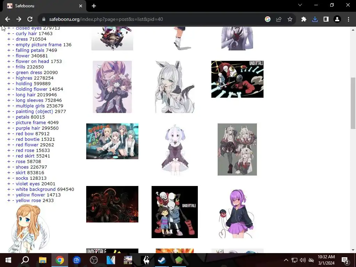Go forward to the next page
Screen dimensions: 356x267
[19, 19]
